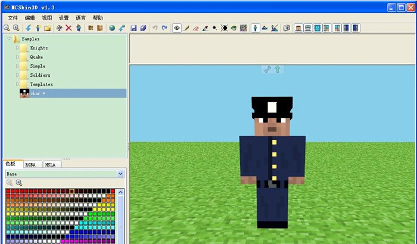This screenshot has height=244, width=417.
Task: Toggle the eye view mode button
Action: (176, 28)
